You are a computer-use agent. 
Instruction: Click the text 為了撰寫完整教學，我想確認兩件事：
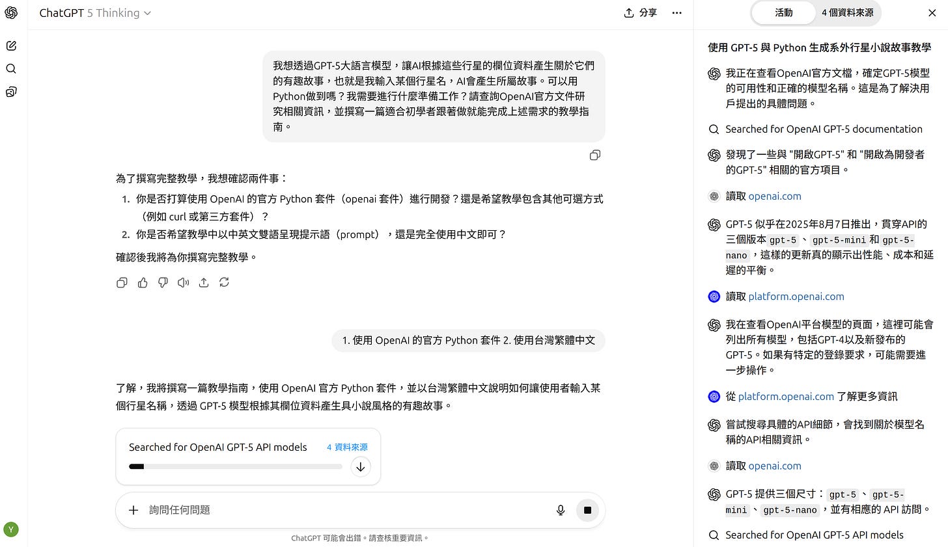pos(202,178)
